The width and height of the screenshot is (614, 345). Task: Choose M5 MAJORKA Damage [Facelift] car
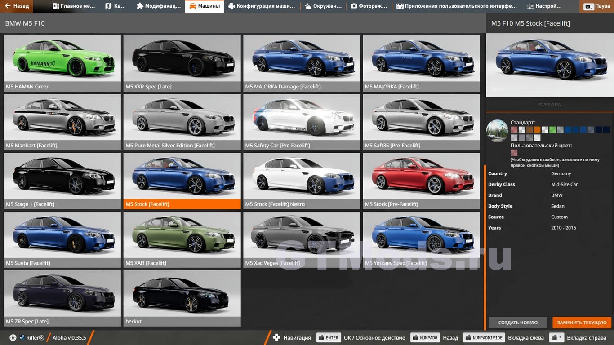point(302,63)
